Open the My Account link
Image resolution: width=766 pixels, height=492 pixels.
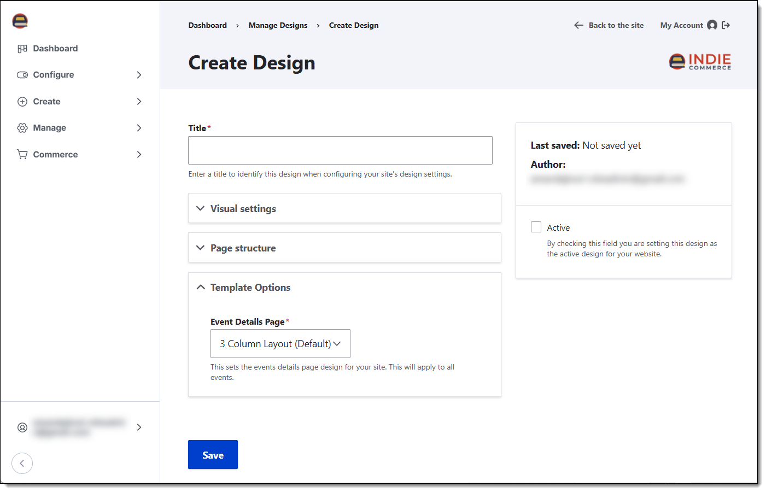(x=682, y=25)
